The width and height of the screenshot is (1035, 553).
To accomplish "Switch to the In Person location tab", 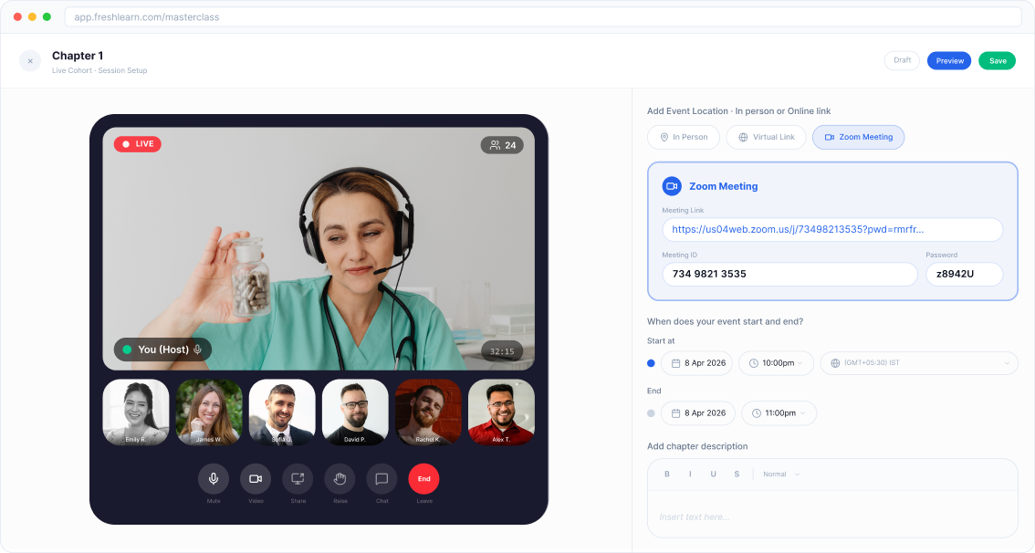I will (684, 137).
